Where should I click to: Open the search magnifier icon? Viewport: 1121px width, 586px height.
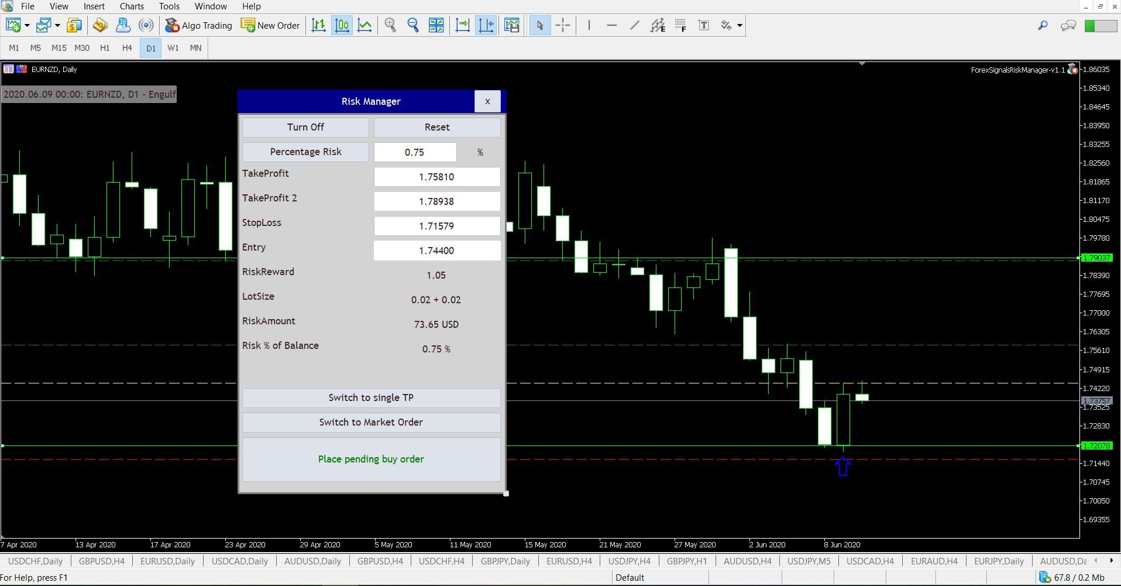click(1043, 25)
